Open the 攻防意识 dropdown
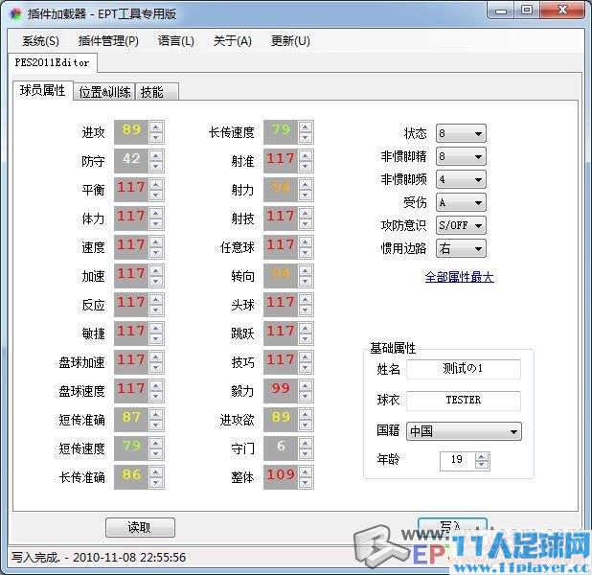592x575 pixels. pos(461,225)
